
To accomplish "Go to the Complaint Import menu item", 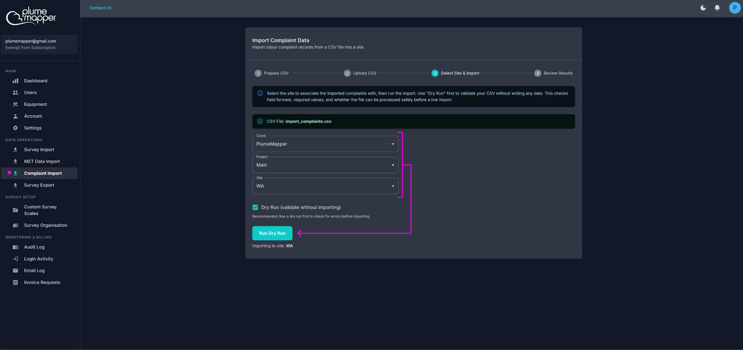I will pyautogui.click(x=40, y=173).
